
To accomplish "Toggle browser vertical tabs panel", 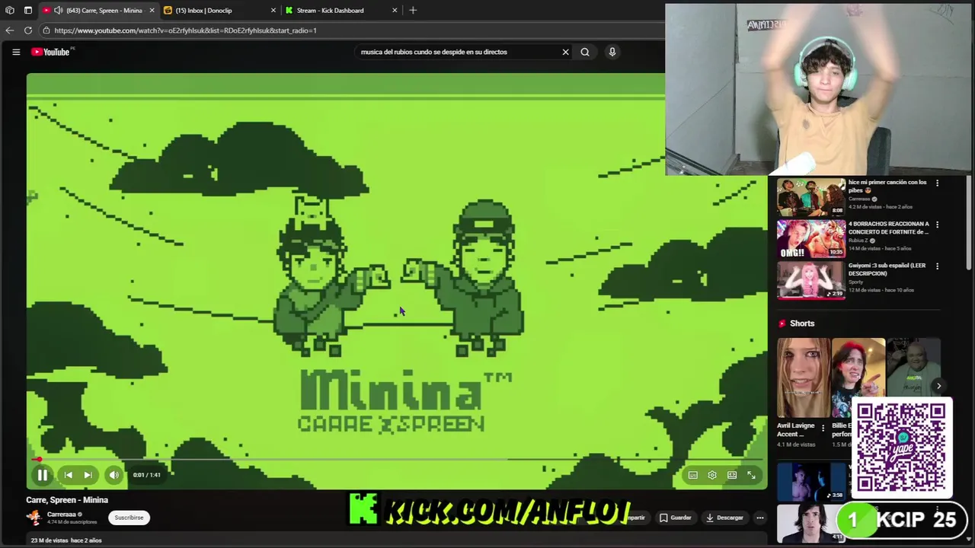I will coord(27,11).
